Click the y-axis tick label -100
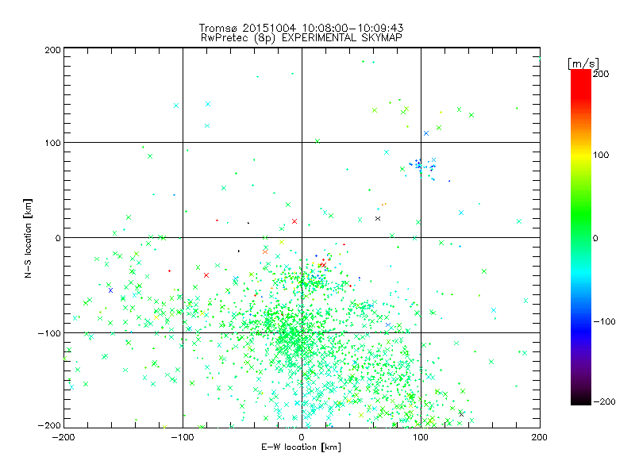The height and width of the screenshot is (476, 635). click(x=49, y=333)
